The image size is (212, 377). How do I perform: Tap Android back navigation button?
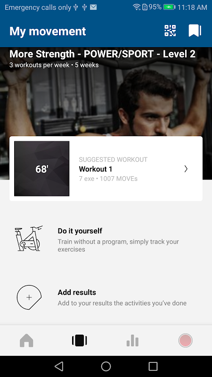pyautogui.click(x=59, y=367)
